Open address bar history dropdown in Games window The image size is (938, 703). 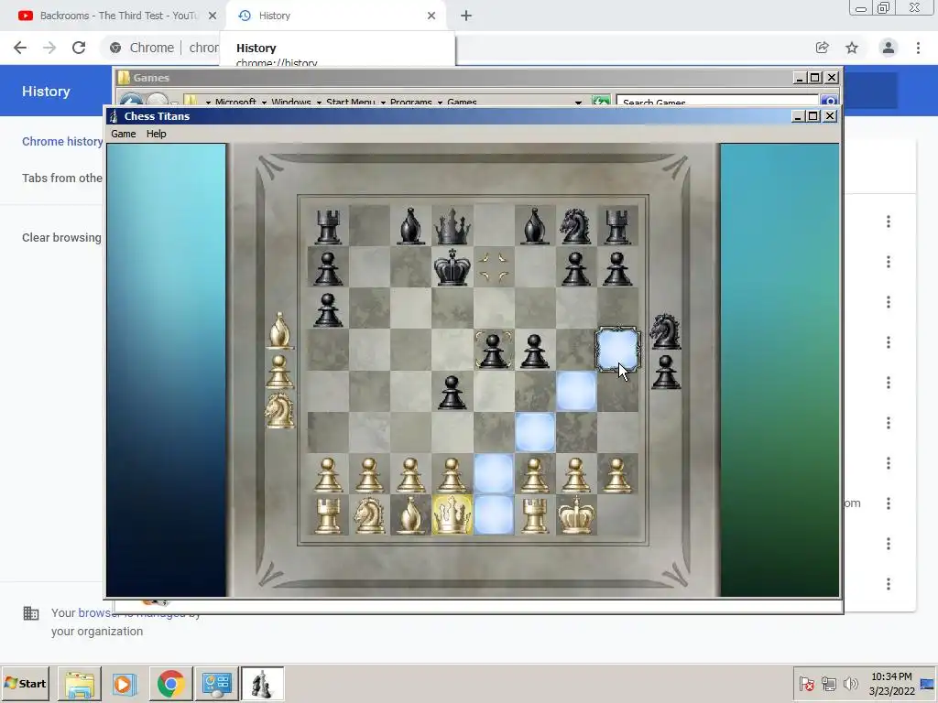coord(578,103)
